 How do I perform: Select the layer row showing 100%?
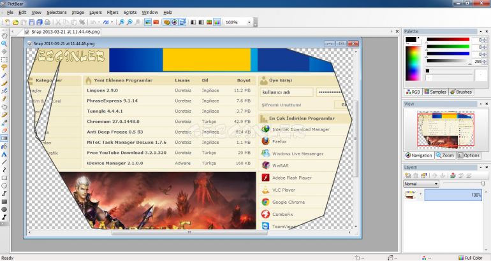[453, 195]
